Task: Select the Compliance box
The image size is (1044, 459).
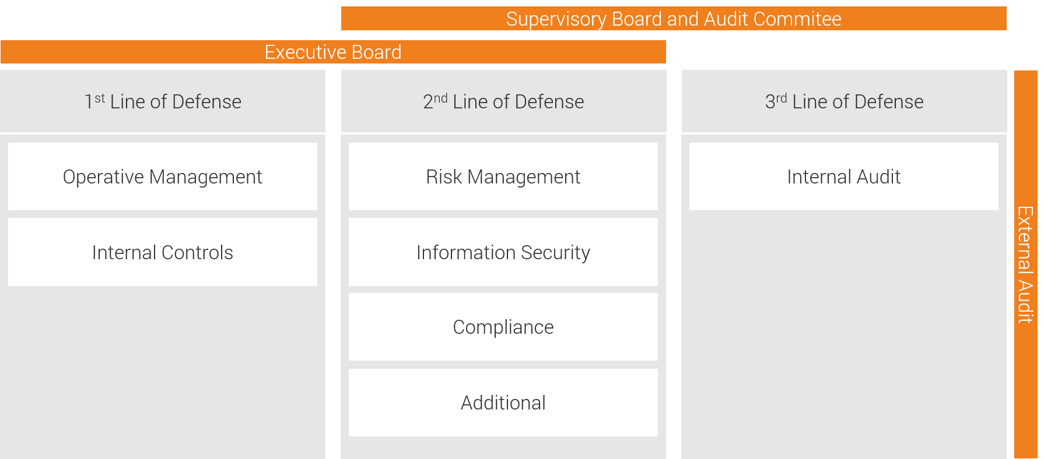Action: (503, 327)
